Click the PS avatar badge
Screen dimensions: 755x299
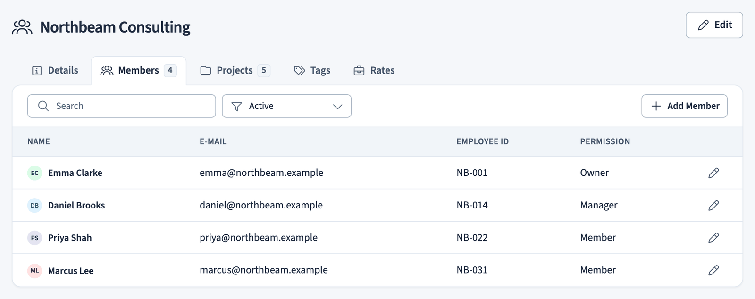pos(34,238)
